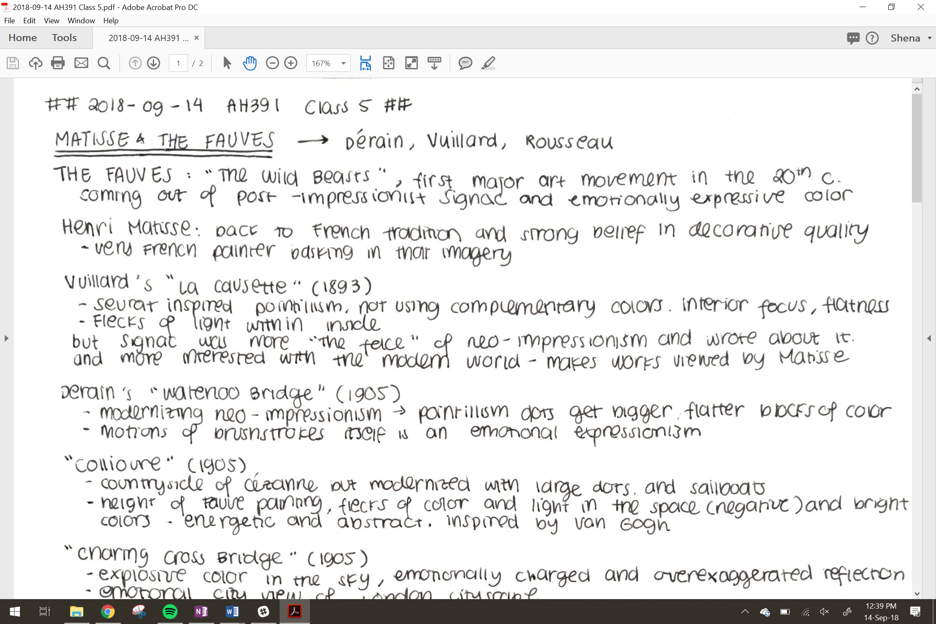The image size is (936, 624).
Task: Activate the Hand pan tool
Action: coord(250,63)
